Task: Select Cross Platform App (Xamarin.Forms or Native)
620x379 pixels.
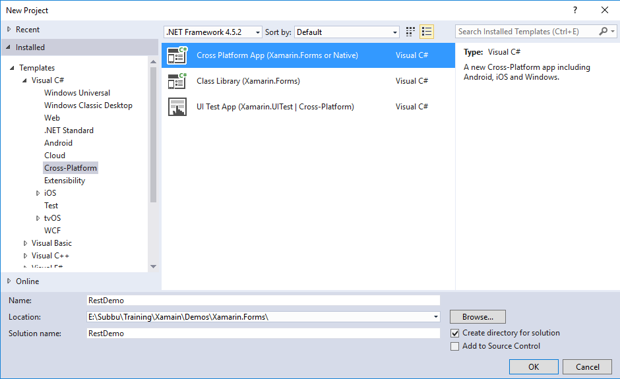Action: pyautogui.click(x=309, y=55)
